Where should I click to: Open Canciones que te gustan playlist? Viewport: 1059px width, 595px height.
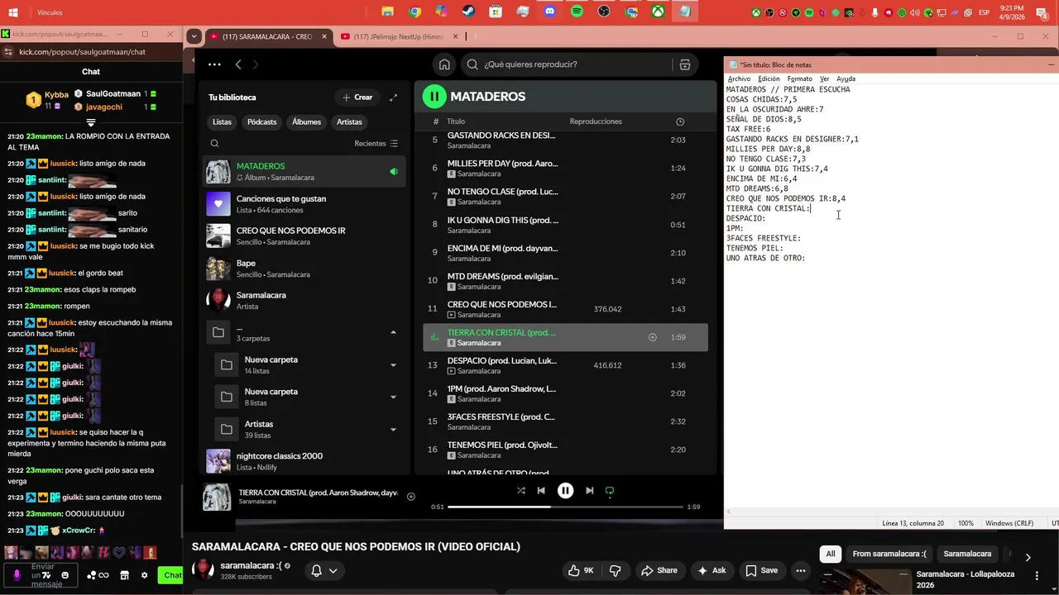click(x=304, y=204)
